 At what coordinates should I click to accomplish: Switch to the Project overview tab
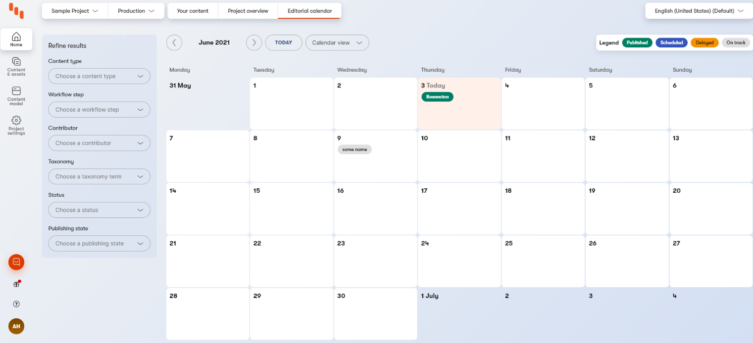(x=248, y=11)
